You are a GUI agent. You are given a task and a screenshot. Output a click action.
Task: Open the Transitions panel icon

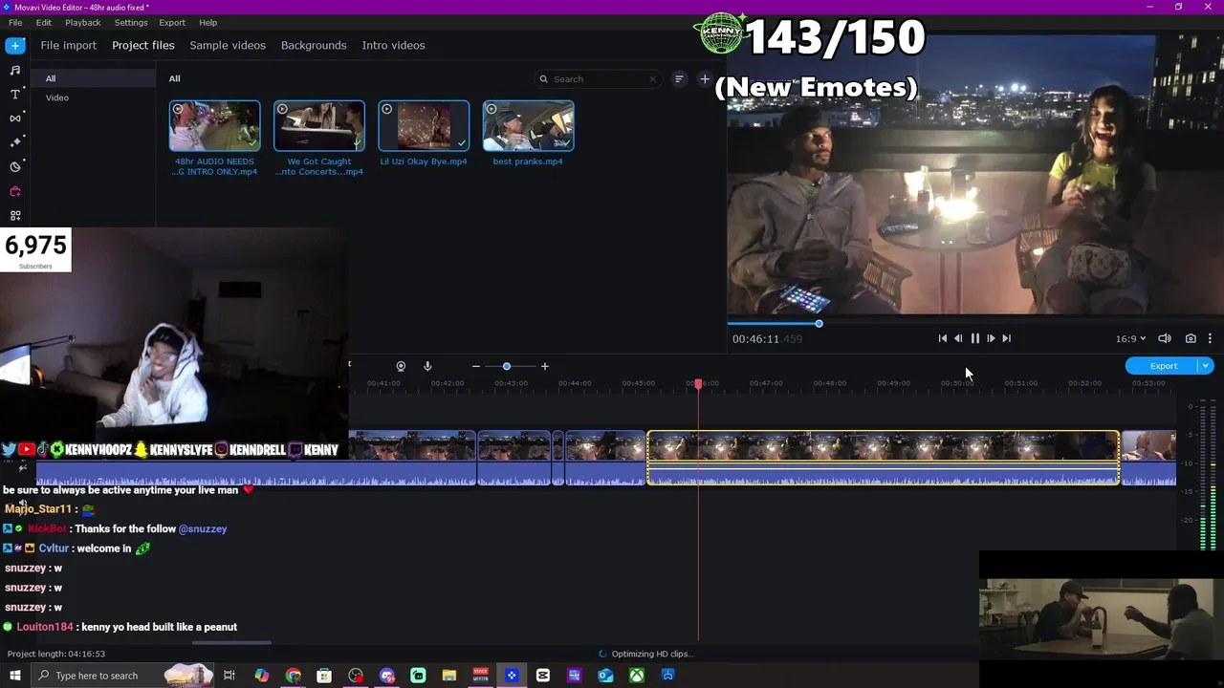pyautogui.click(x=15, y=118)
